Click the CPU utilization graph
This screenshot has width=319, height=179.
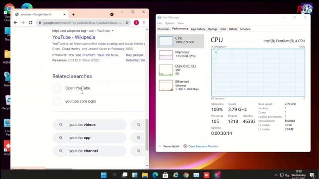coord(258,73)
